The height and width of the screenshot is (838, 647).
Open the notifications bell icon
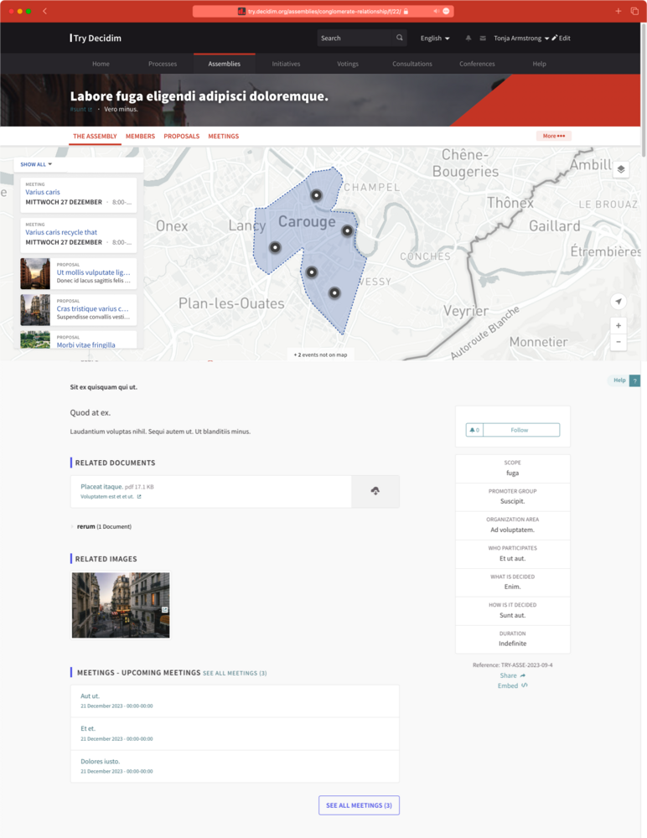point(468,39)
